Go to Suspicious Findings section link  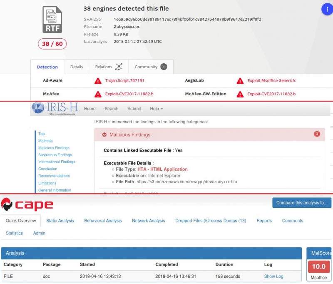[x=55, y=155]
